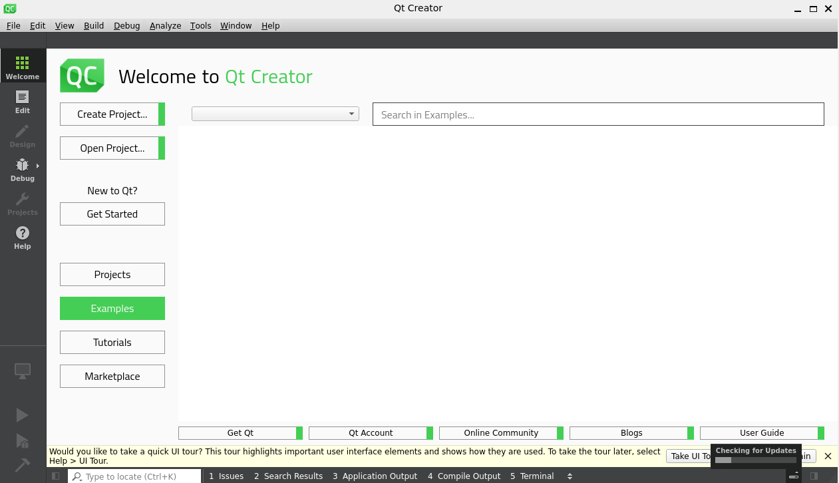Open the examples Qt version dropdown
The image size is (839, 483).
tap(275, 114)
